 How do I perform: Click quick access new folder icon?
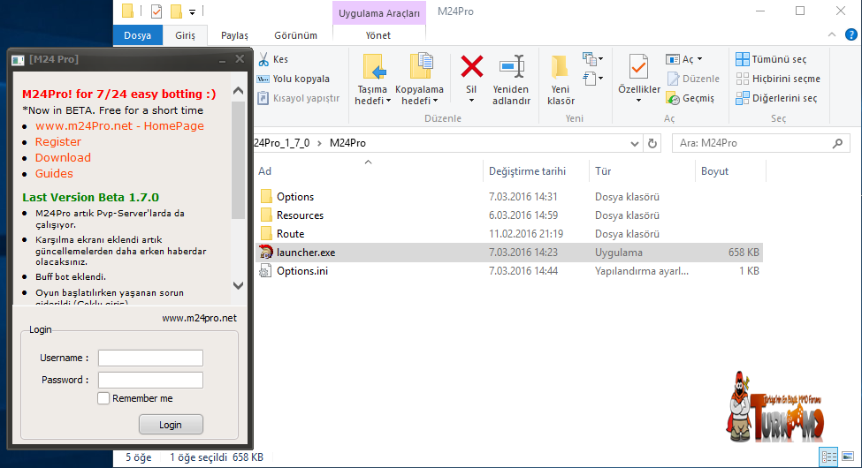pos(176,11)
